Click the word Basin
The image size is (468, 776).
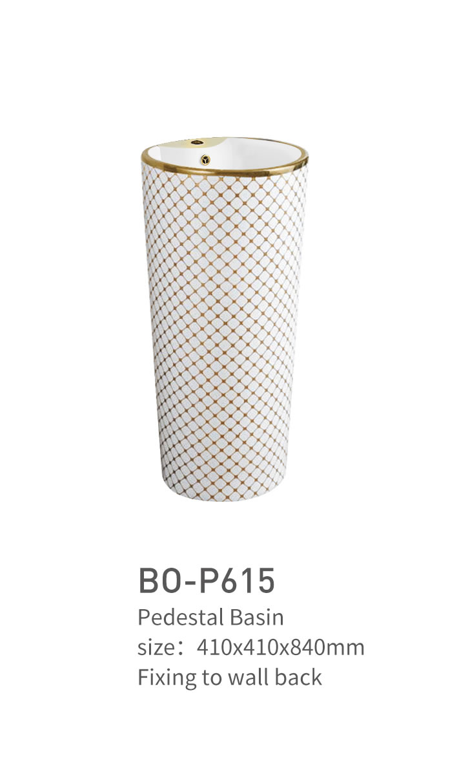(249, 617)
